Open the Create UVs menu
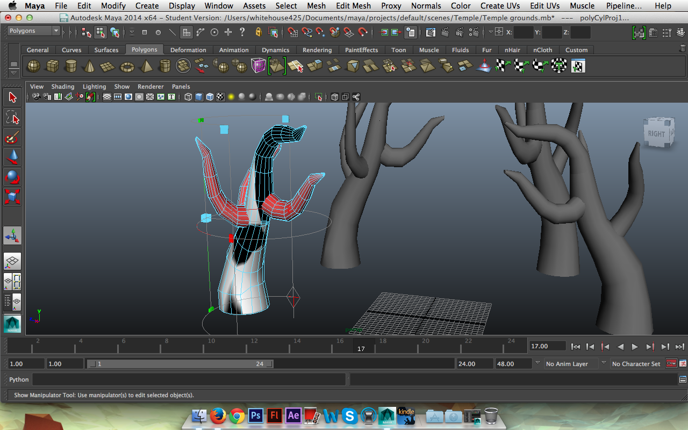Screen dimensions: 688x430 pos(500,6)
